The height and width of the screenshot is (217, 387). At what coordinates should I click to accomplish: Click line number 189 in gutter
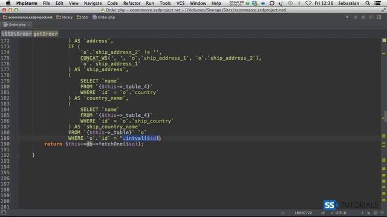tap(5, 138)
